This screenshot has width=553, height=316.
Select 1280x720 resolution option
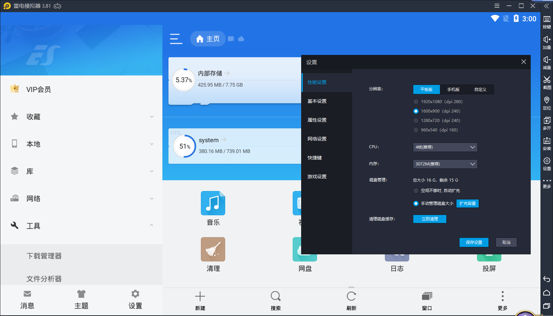pos(416,121)
